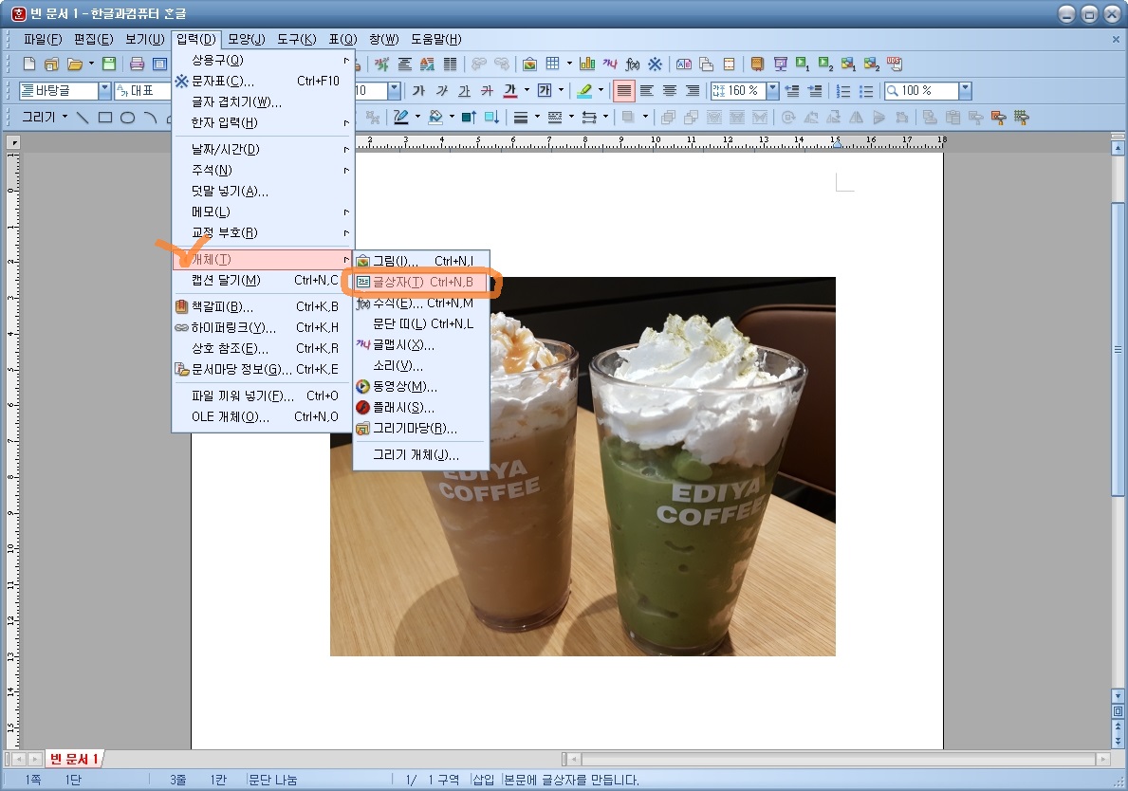Increase paragraph indent icon

(x=815, y=91)
